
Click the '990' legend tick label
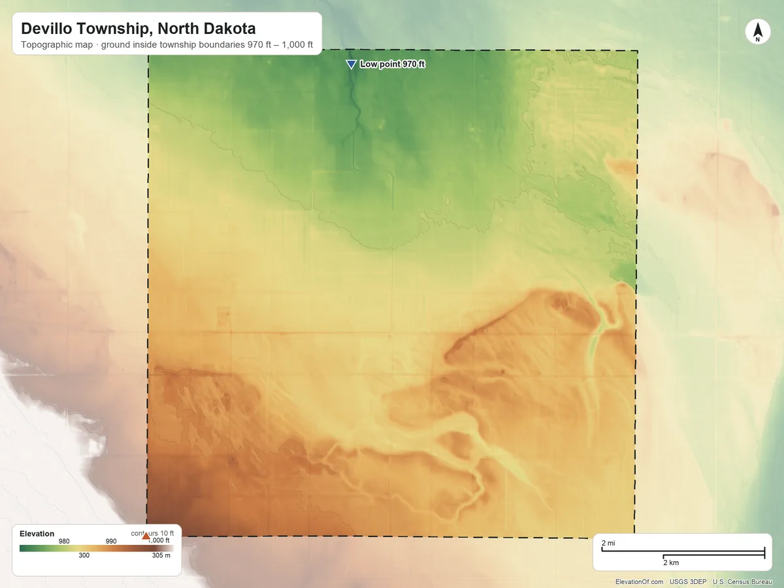click(x=111, y=541)
